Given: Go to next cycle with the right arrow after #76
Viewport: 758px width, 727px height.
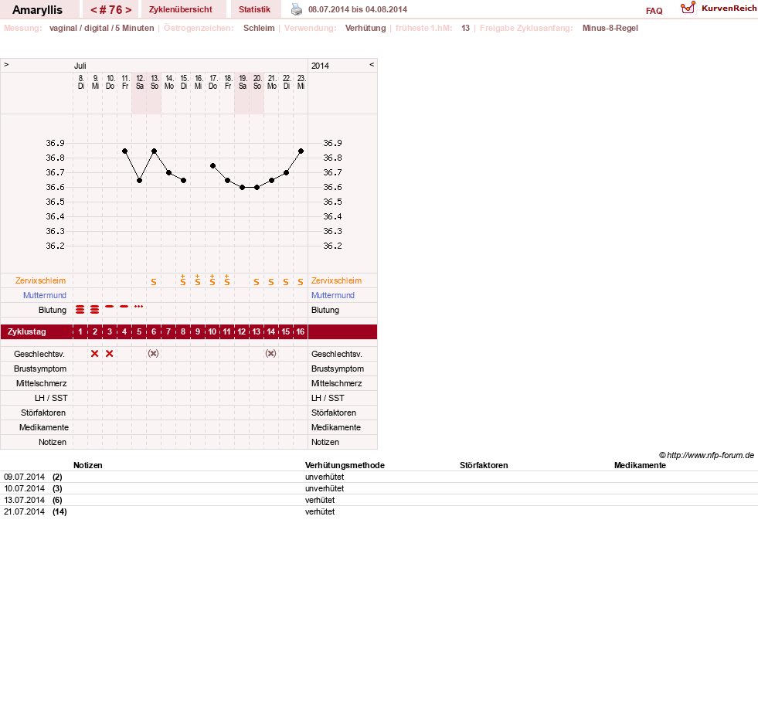Looking at the screenshot, I should (x=128, y=10).
